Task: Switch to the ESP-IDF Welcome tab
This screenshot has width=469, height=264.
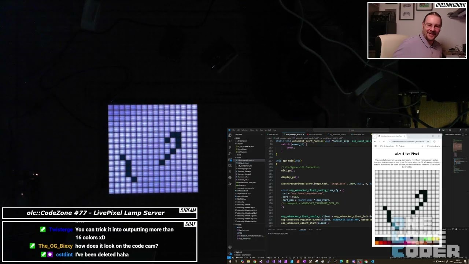Action: [315, 135]
